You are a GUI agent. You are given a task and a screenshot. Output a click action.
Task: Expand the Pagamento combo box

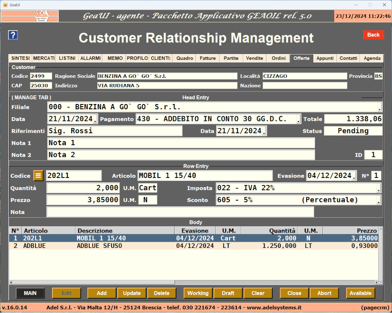(298, 119)
